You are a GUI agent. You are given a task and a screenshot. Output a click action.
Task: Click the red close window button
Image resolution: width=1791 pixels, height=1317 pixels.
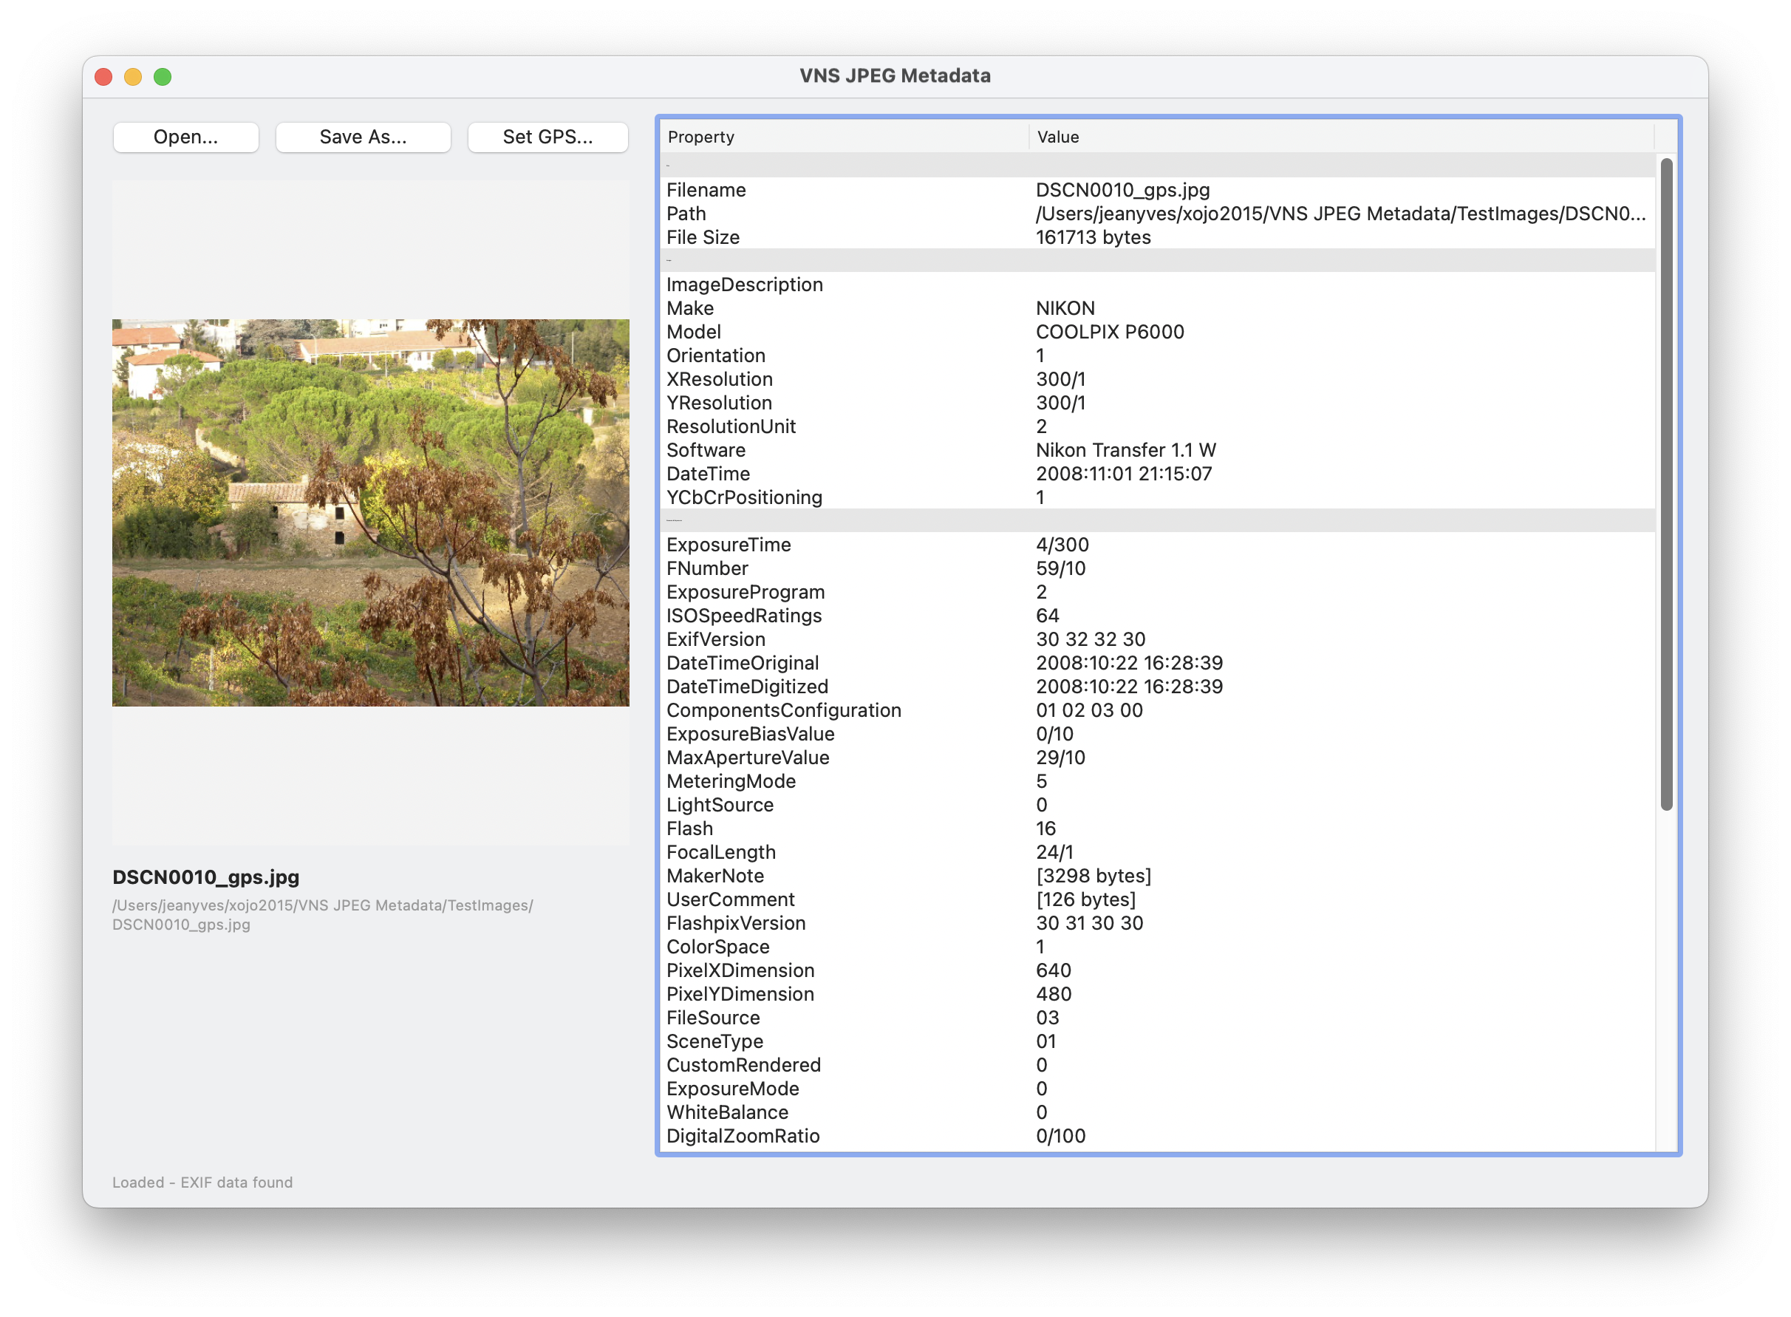tap(103, 77)
